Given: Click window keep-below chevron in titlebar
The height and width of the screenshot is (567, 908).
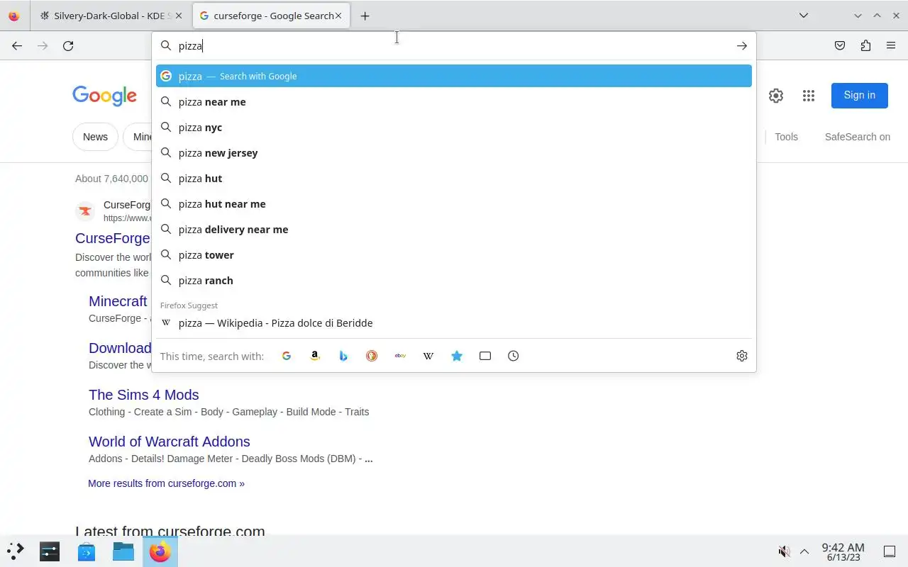Looking at the screenshot, I should coord(858,16).
